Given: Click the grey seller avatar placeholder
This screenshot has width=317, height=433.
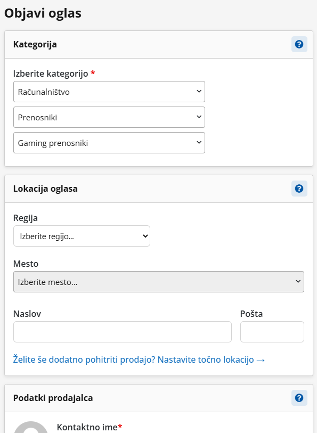Looking at the screenshot, I should [x=31, y=427].
